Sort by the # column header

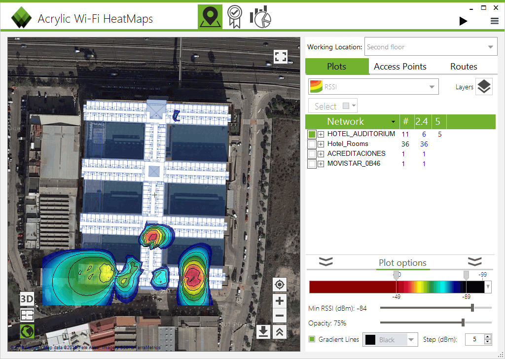(x=406, y=122)
